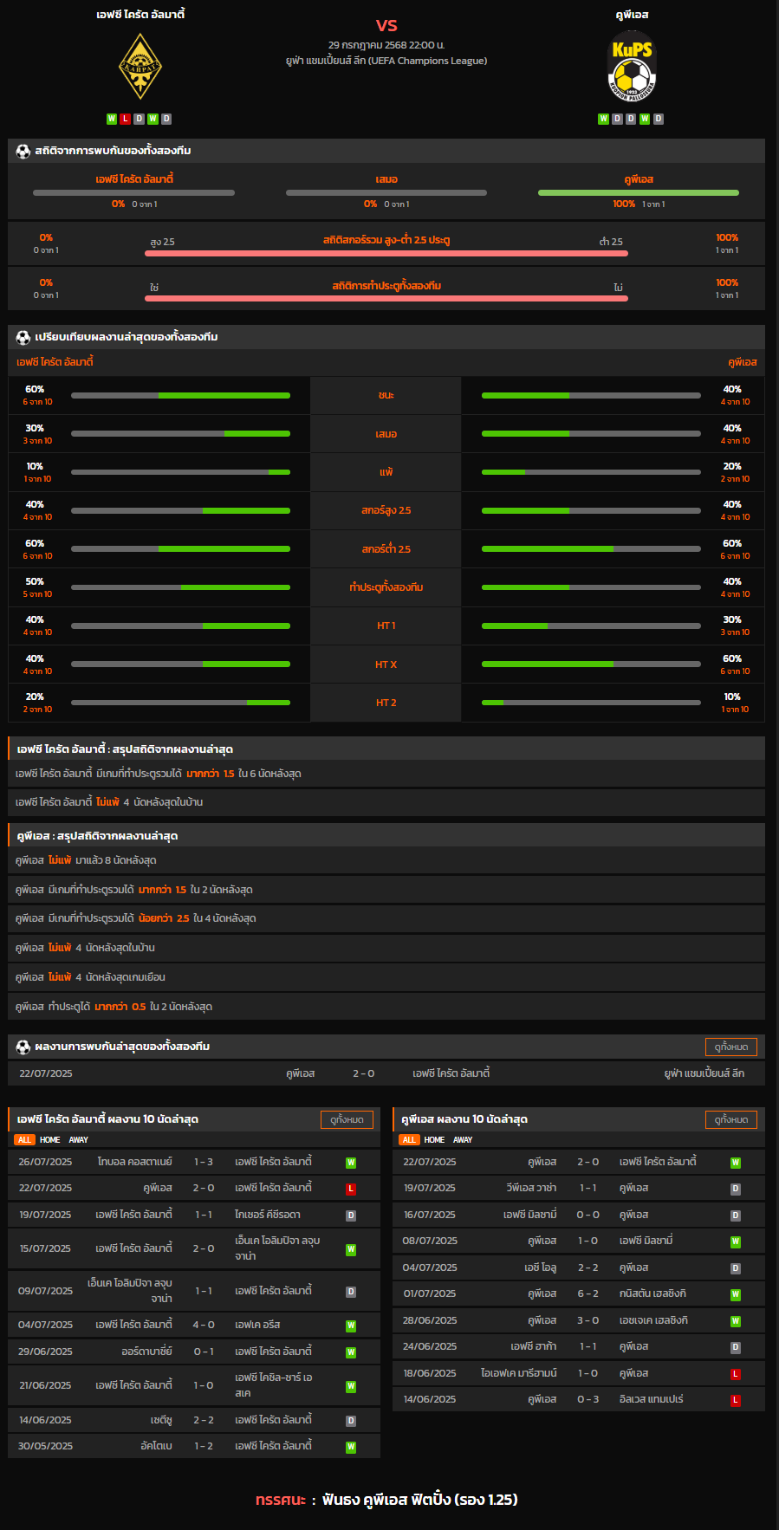The width and height of the screenshot is (779, 1530).
Task: Click match date text '29 กรกฎาคม 2568 22:00 น.'
Action: pos(386,45)
